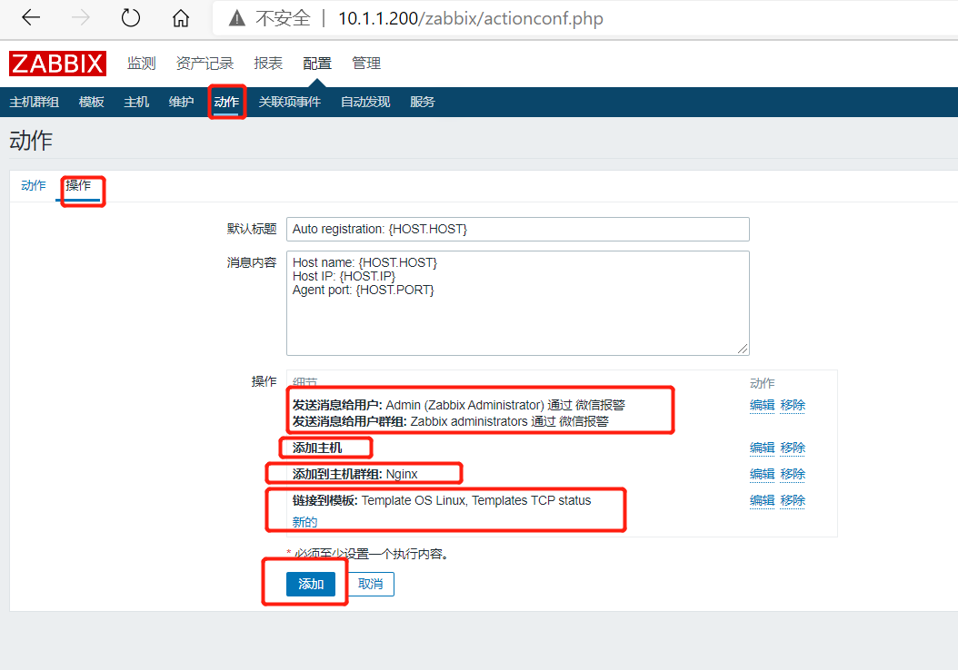Image resolution: width=958 pixels, height=670 pixels.
Task: Open the 配置 top menu
Action: coord(317,64)
